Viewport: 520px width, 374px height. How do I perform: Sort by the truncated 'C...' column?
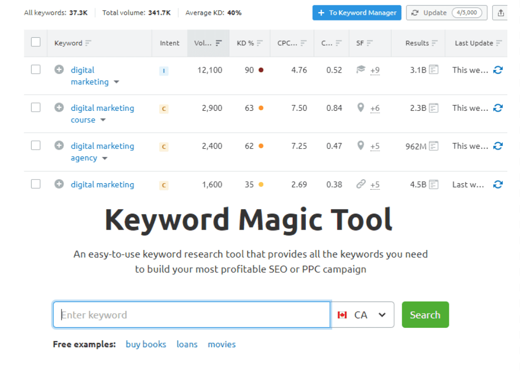pos(338,43)
